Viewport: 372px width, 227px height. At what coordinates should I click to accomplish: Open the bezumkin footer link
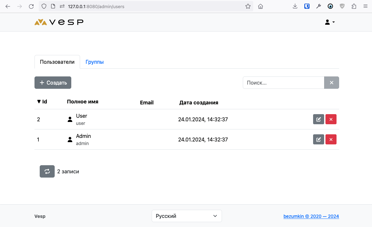click(311, 216)
